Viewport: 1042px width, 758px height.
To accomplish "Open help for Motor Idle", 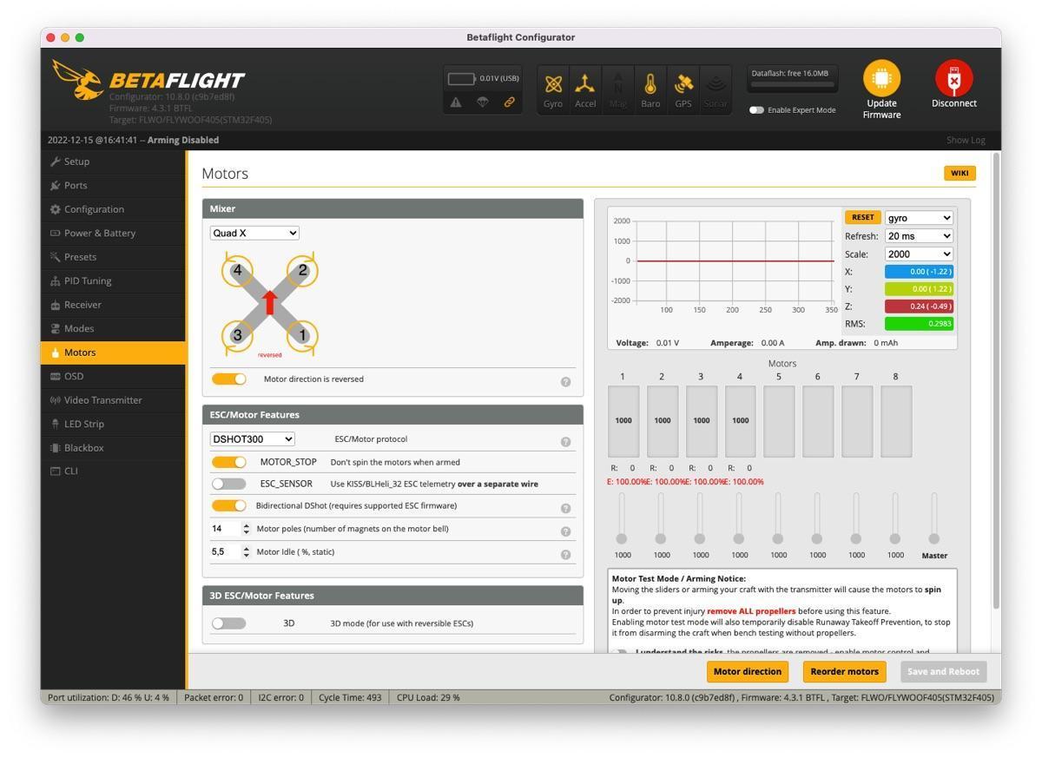I will [x=565, y=554].
